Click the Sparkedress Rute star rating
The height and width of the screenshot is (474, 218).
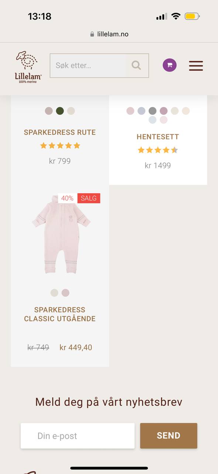[x=60, y=146]
